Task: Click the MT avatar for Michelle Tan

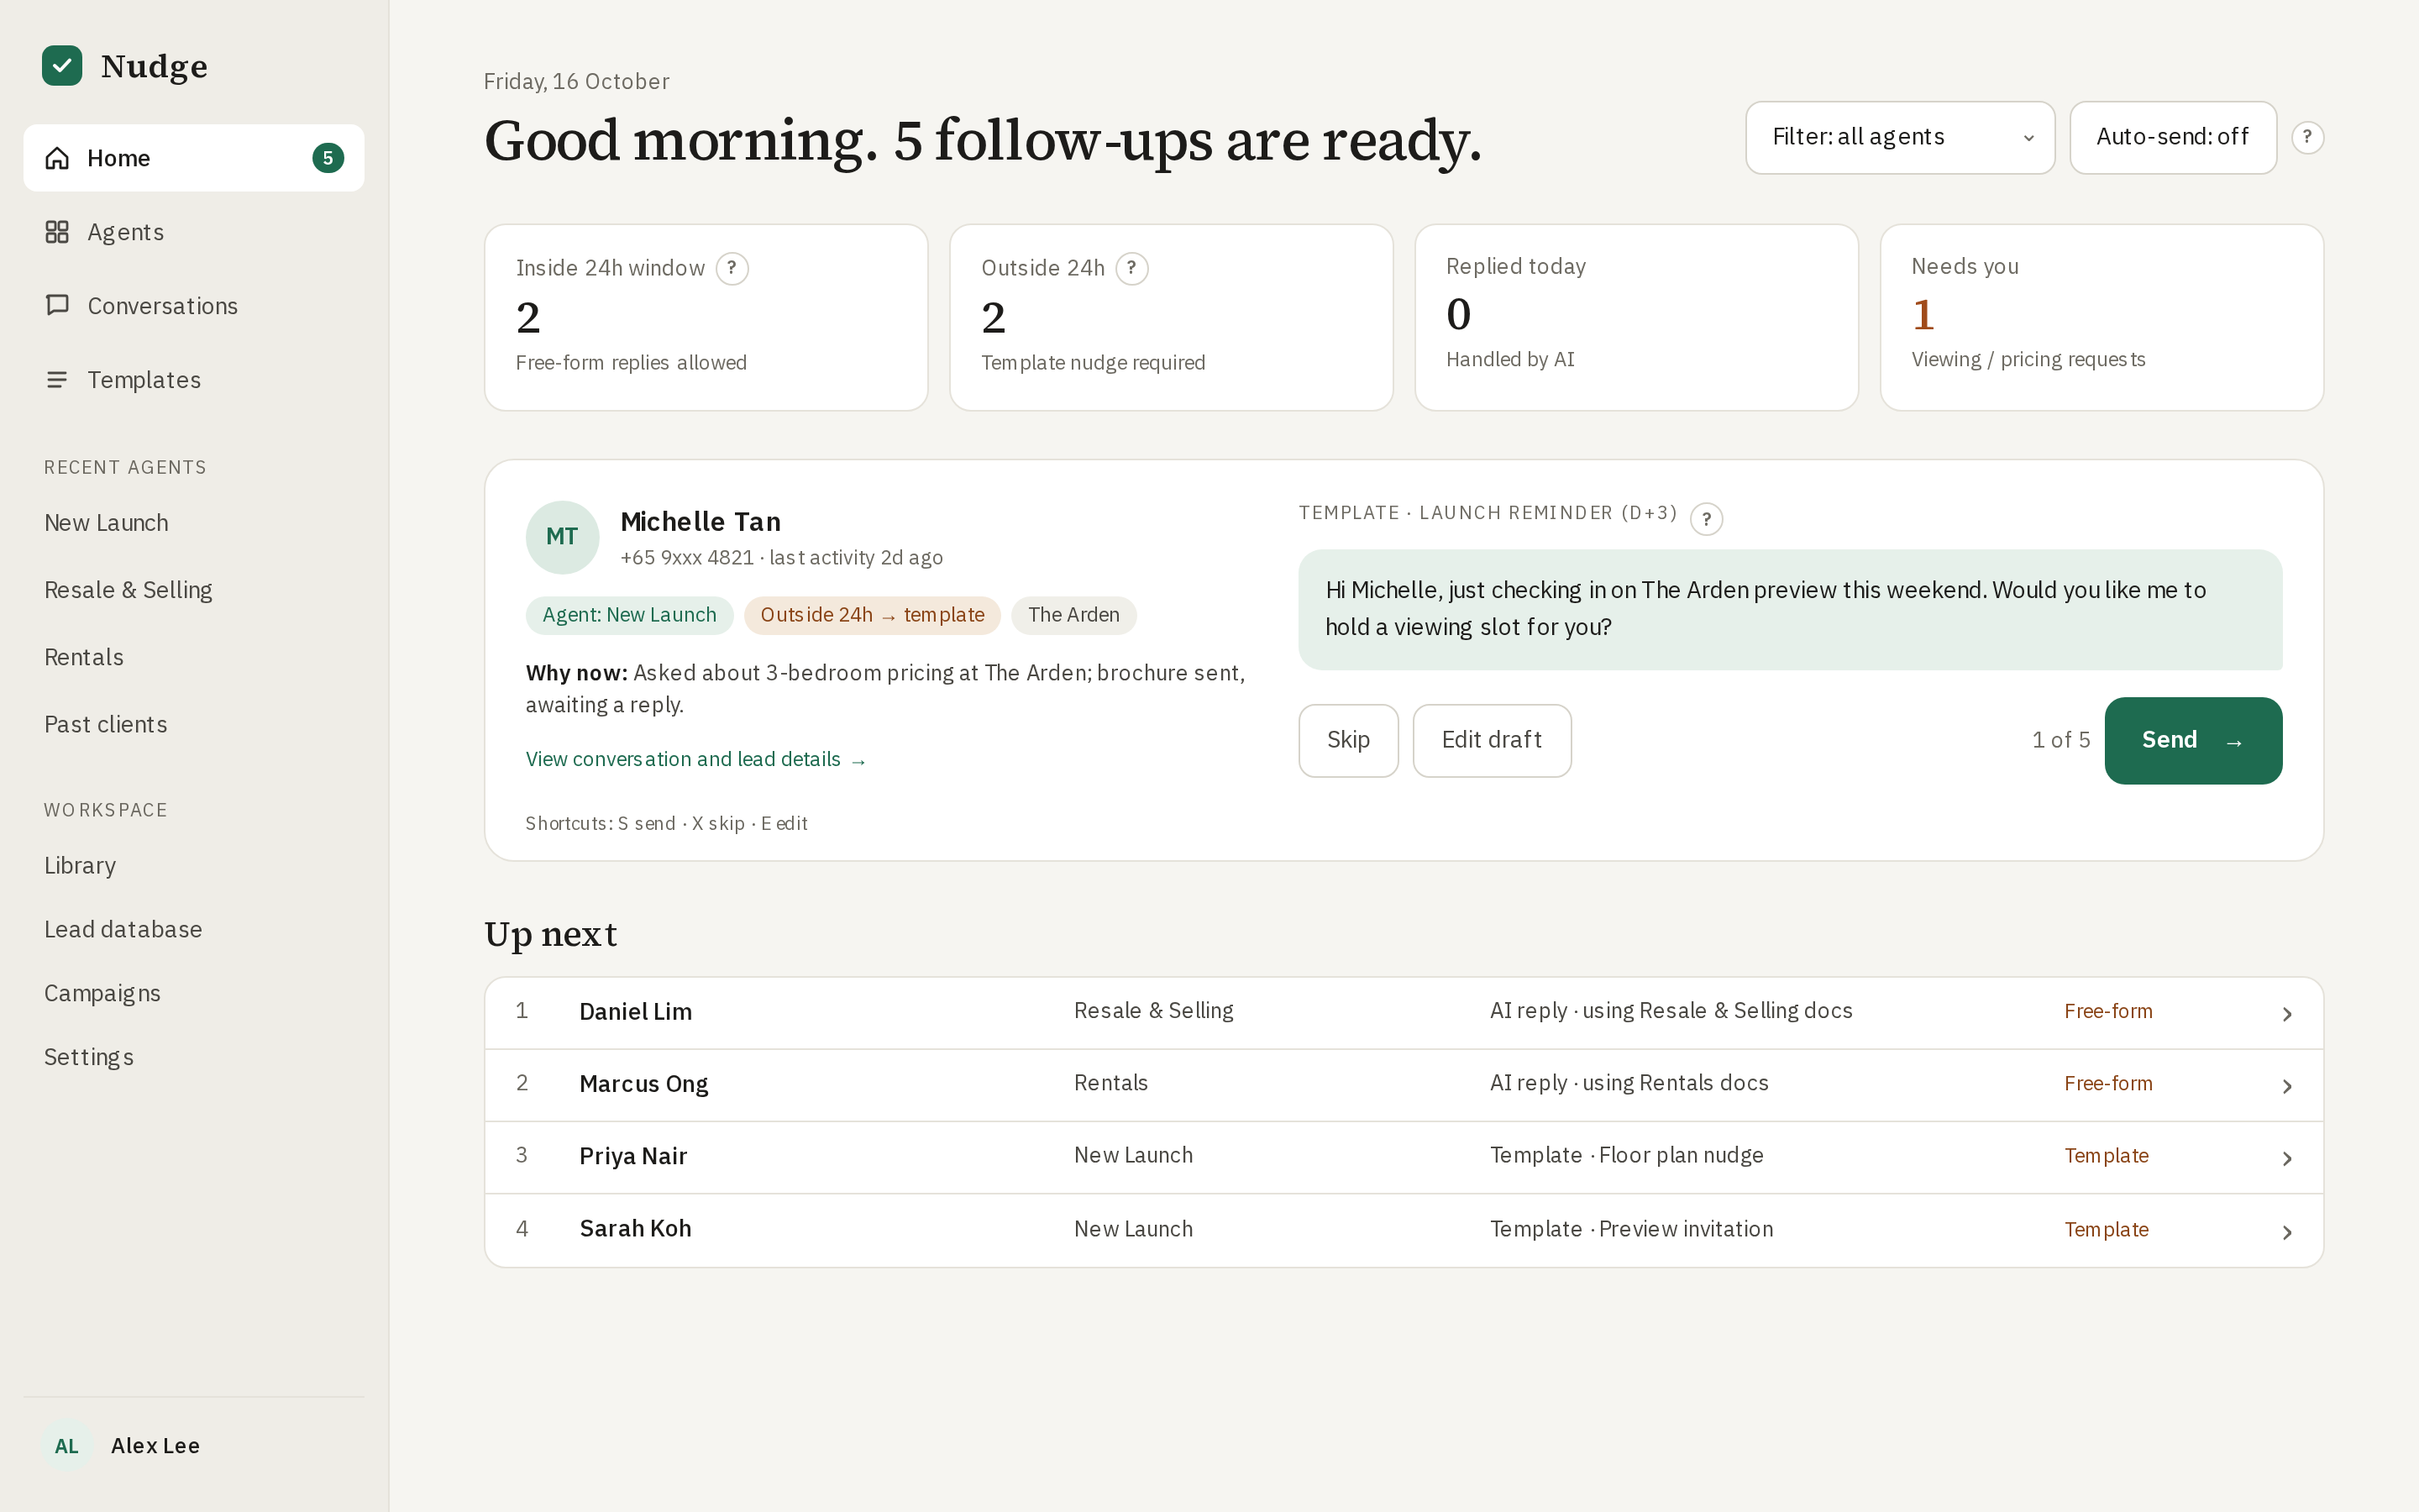Action: [x=562, y=537]
